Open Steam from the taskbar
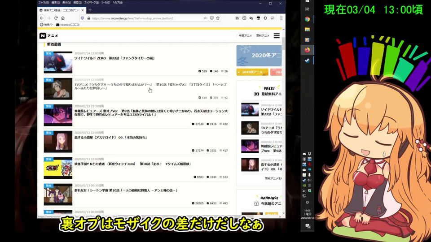Image resolution: width=431 pixels, height=242 pixels. [x=307, y=60]
